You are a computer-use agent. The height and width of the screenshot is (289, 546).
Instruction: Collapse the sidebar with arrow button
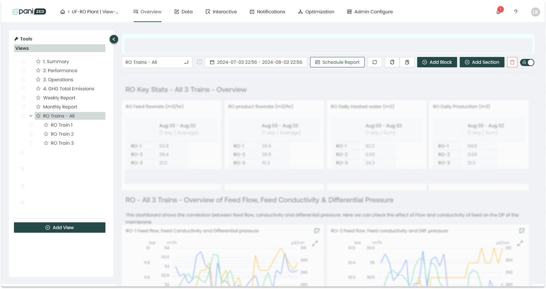pyautogui.click(x=114, y=39)
